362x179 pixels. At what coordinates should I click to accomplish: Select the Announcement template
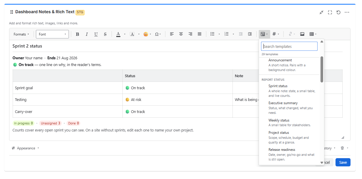click(289, 65)
